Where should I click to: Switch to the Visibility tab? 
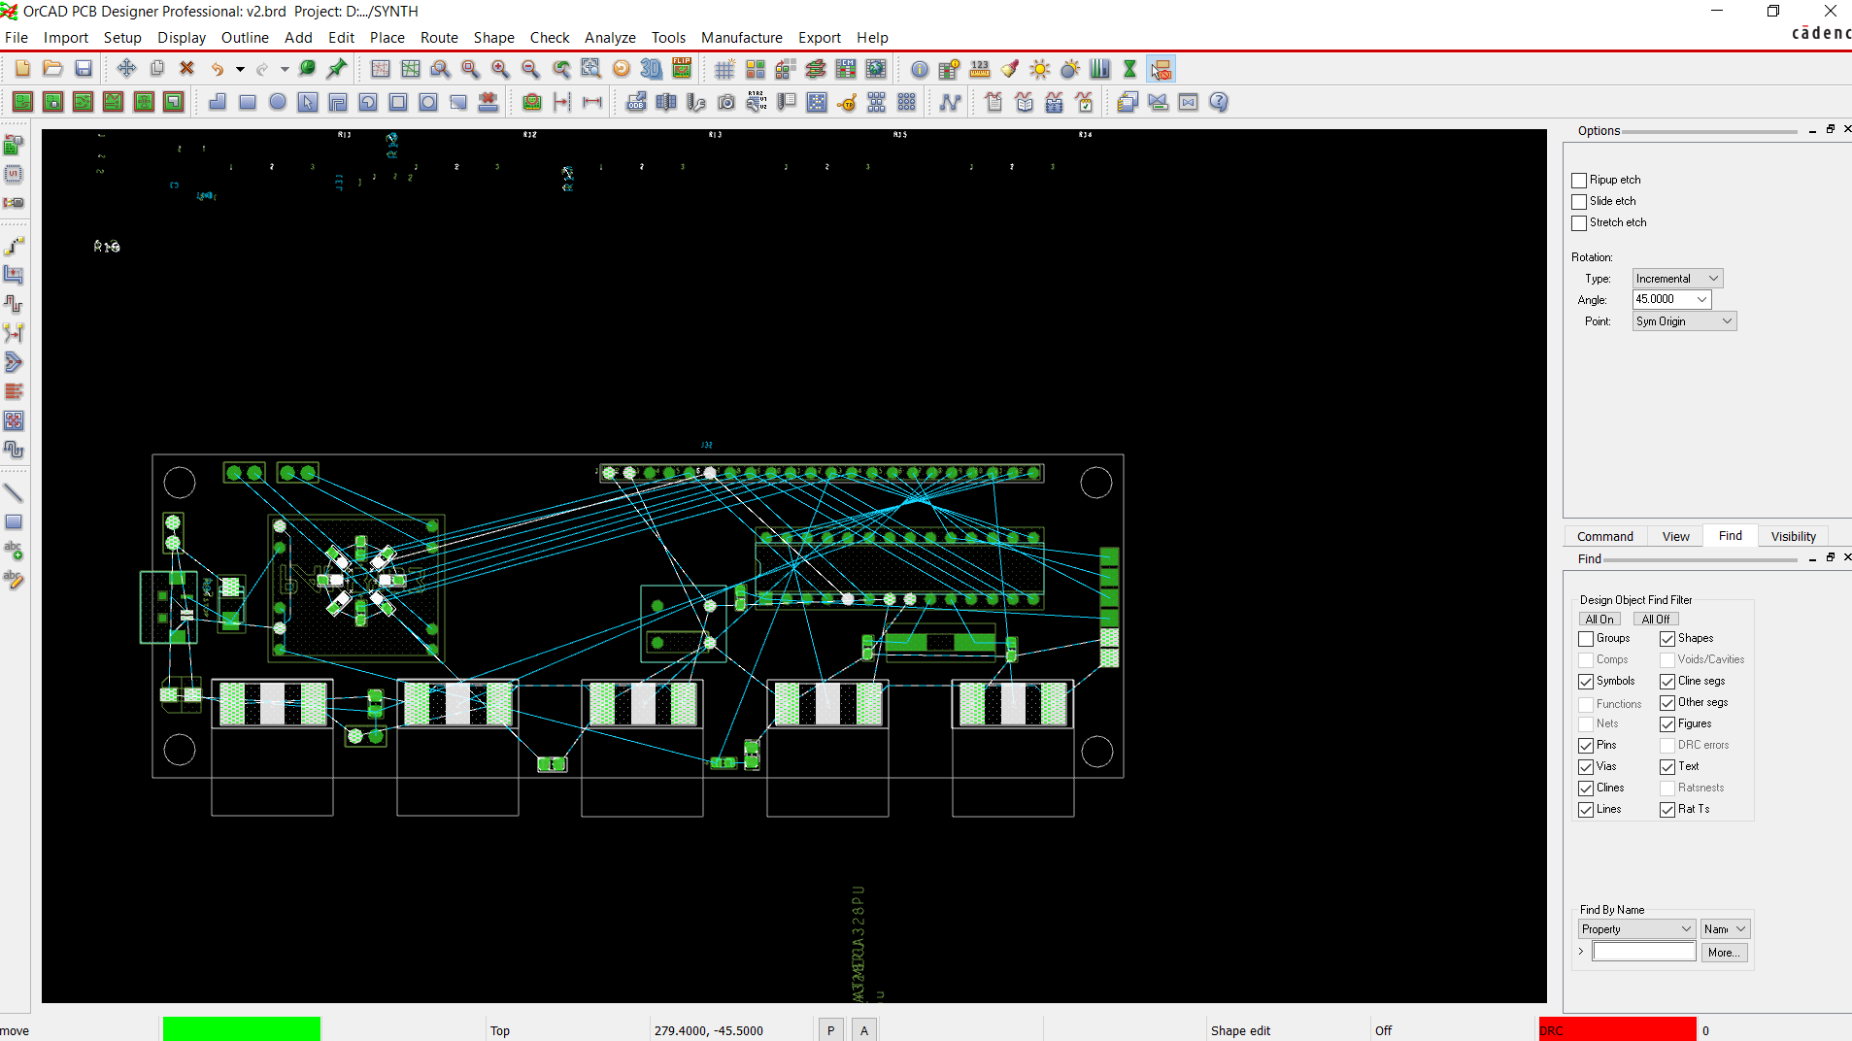tap(1793, 536)
